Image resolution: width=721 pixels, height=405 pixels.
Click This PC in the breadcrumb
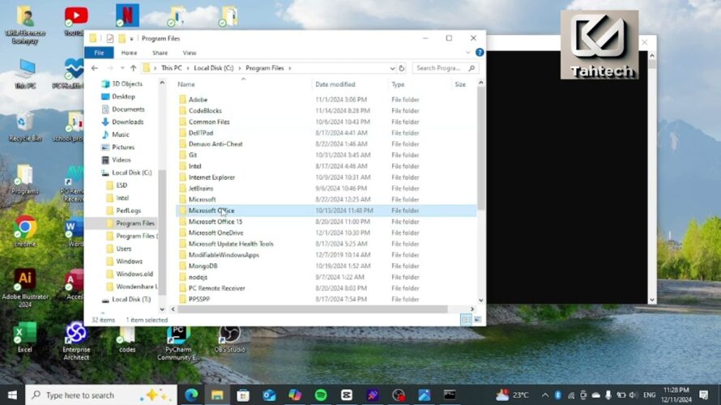pyautogui.click(x=172, y=68)
